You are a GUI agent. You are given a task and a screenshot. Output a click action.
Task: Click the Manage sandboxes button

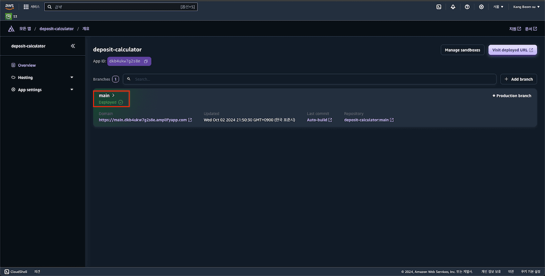(x=462, y=50)
